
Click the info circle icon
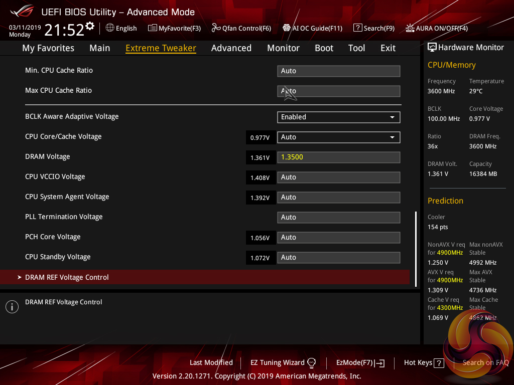12,307
